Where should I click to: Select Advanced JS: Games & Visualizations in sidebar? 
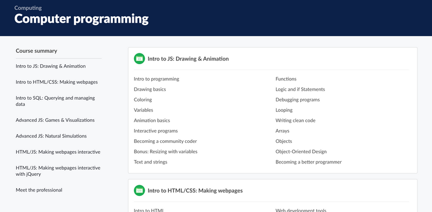tap(55, 120)
